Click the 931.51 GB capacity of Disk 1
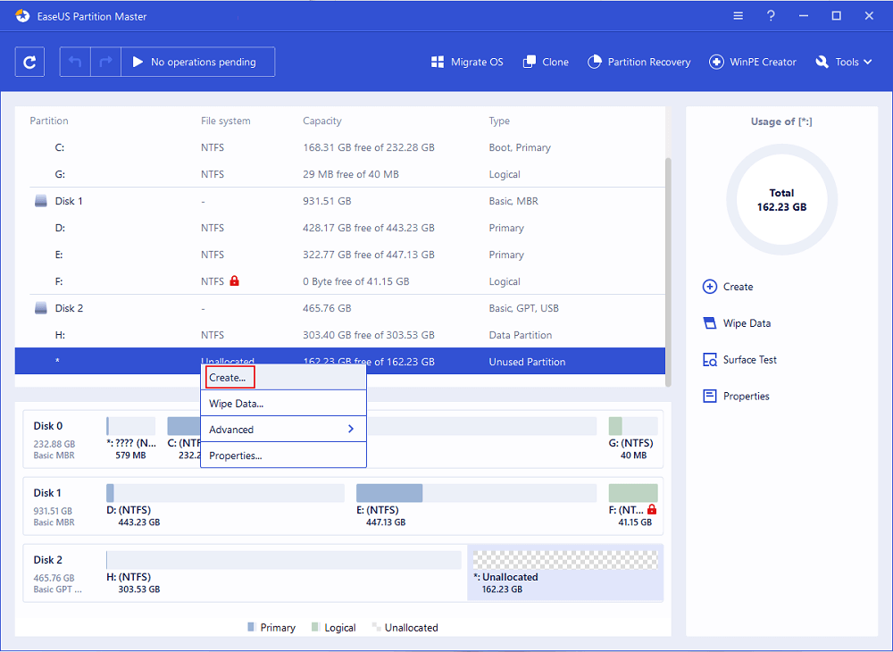Screen dimensions: 893x652 [x=327, y=201]
